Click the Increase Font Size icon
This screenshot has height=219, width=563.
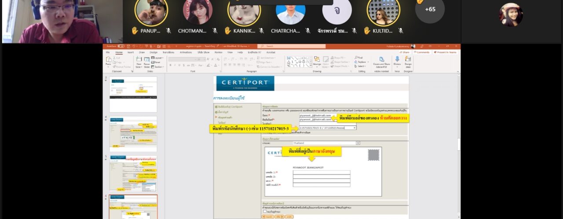pyautogui.click(x=208, y=59)
